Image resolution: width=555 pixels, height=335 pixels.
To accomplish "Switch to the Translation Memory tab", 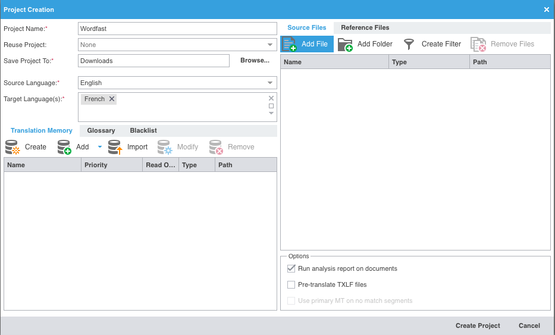I will click(x=42, y=131).
